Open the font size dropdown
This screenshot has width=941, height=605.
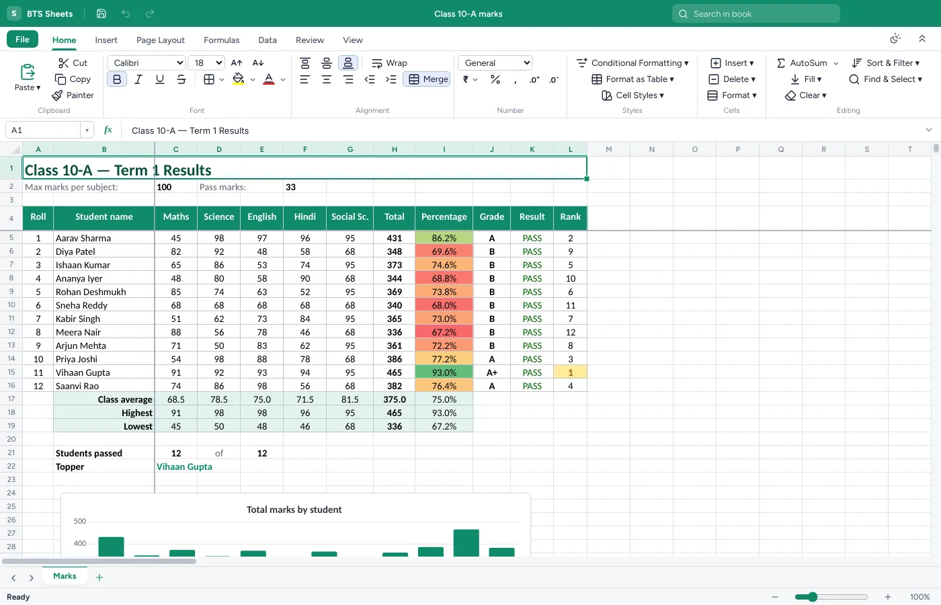pyautogui.click(x=206, y=63)
